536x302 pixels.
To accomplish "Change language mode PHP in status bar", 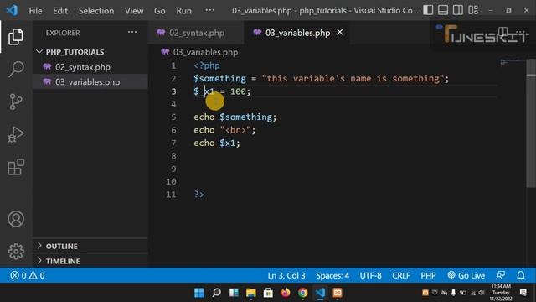I will 428,275.
